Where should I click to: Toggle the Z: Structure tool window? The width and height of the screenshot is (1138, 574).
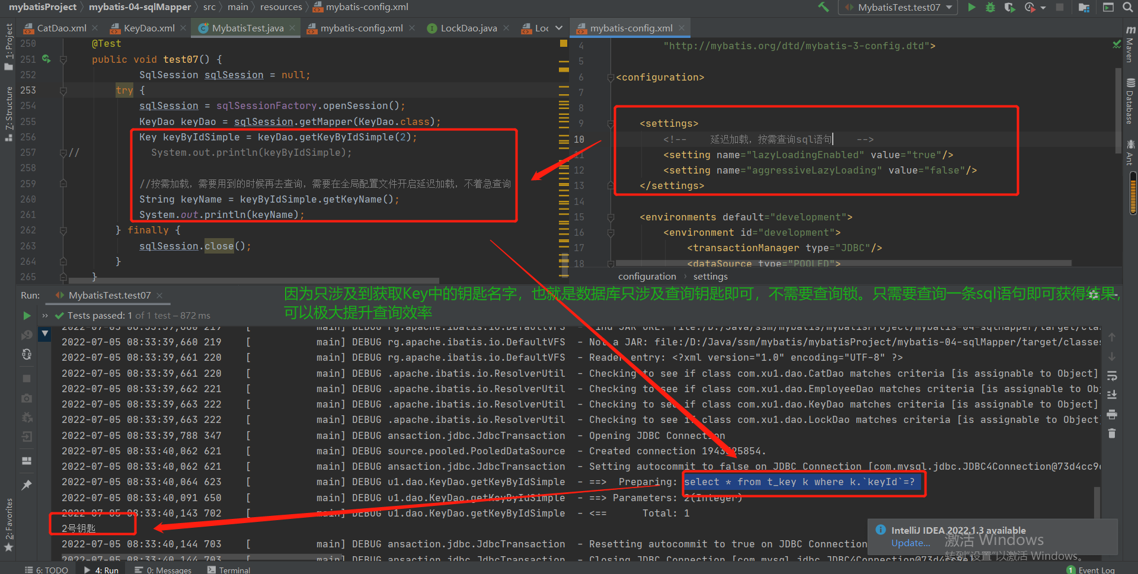pos(8,114)
